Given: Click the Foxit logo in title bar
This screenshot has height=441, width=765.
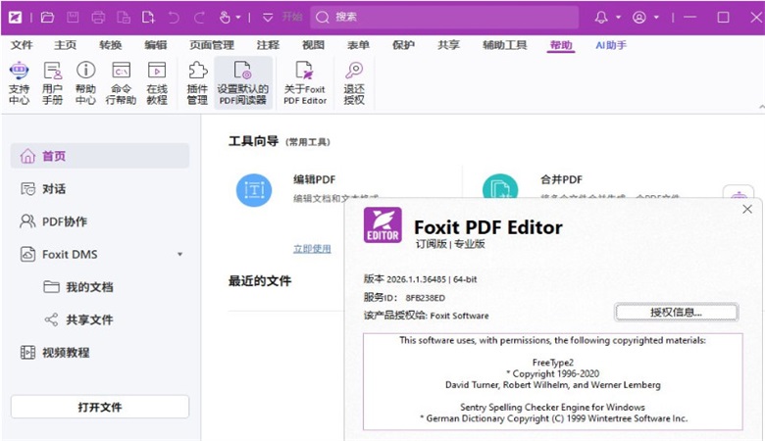Looking at the screenshot, I should (15, 18).
